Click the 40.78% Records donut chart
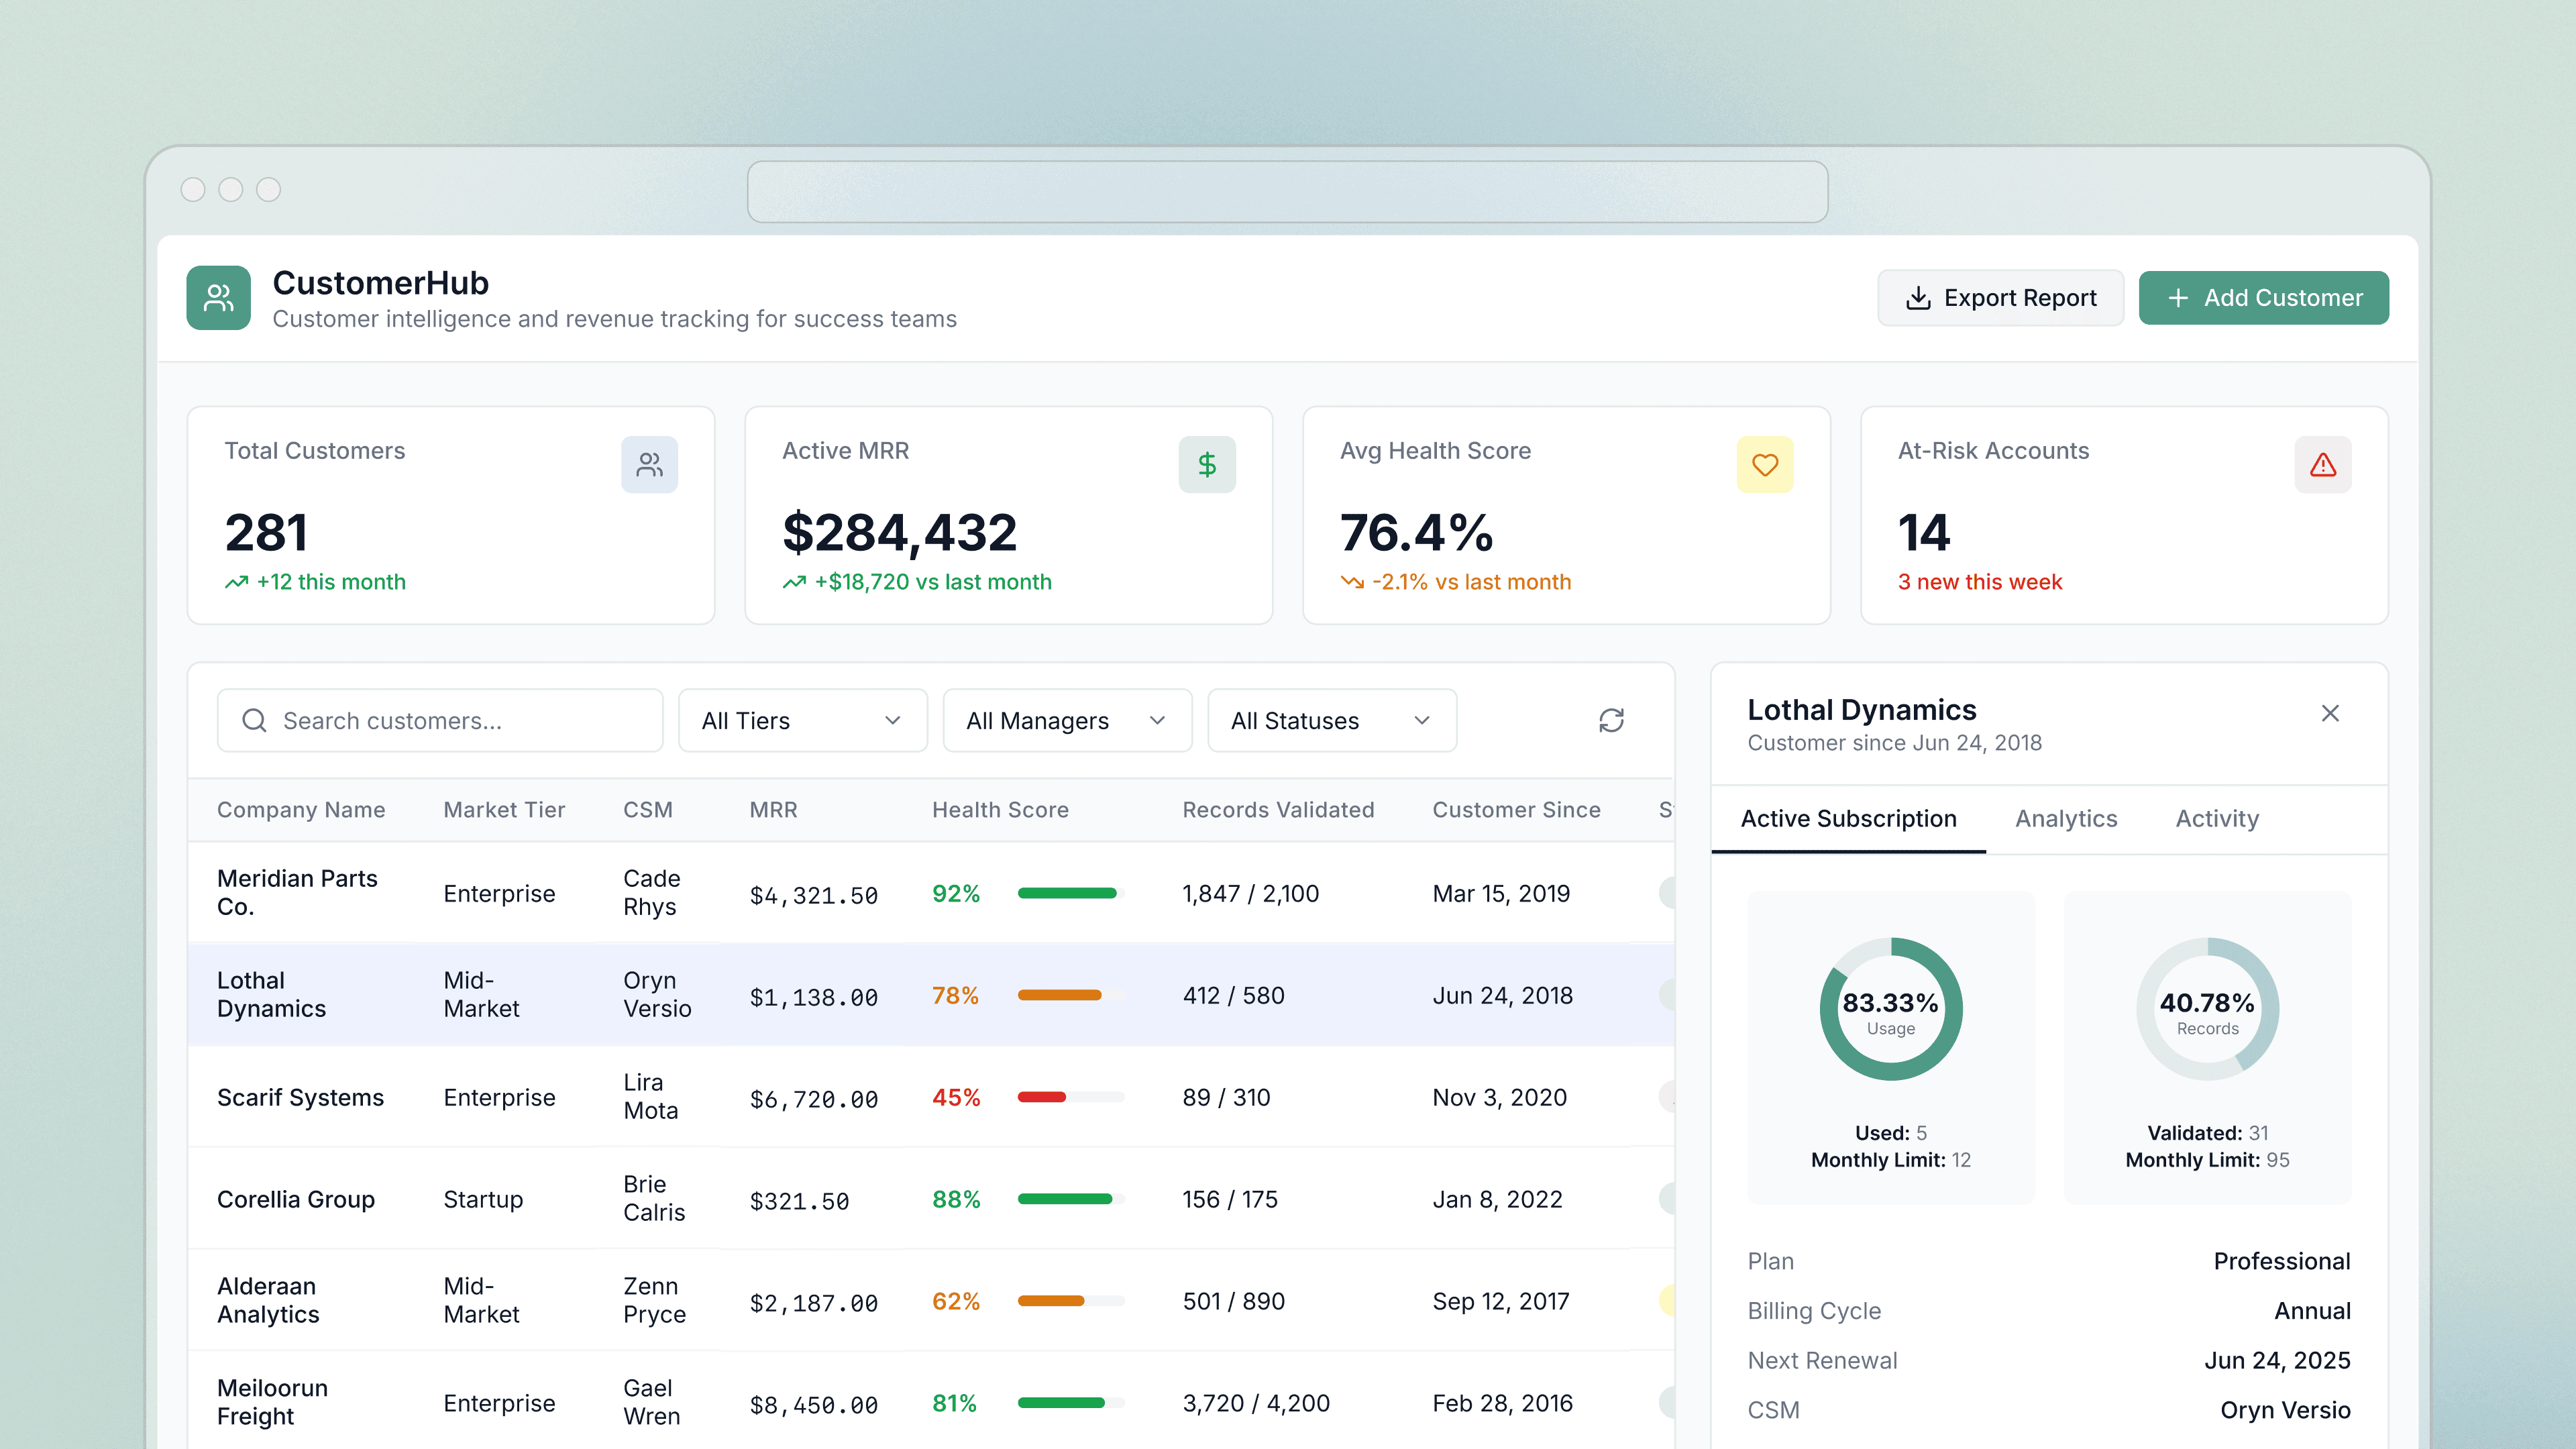Viewport: 2576px width, 1449px height. point(2207,1009)
